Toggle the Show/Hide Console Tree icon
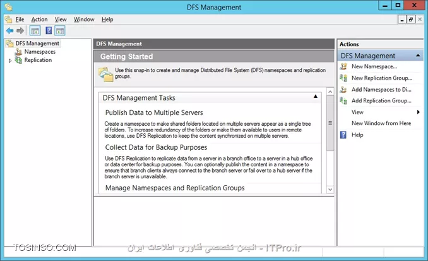This screenshot has height=261, width=428. [35, 30]
